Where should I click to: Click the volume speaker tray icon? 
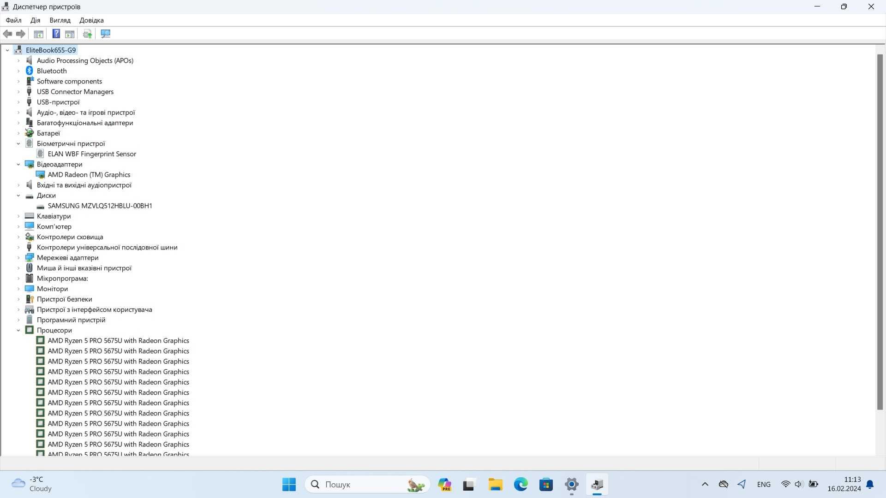click(799, 484)
